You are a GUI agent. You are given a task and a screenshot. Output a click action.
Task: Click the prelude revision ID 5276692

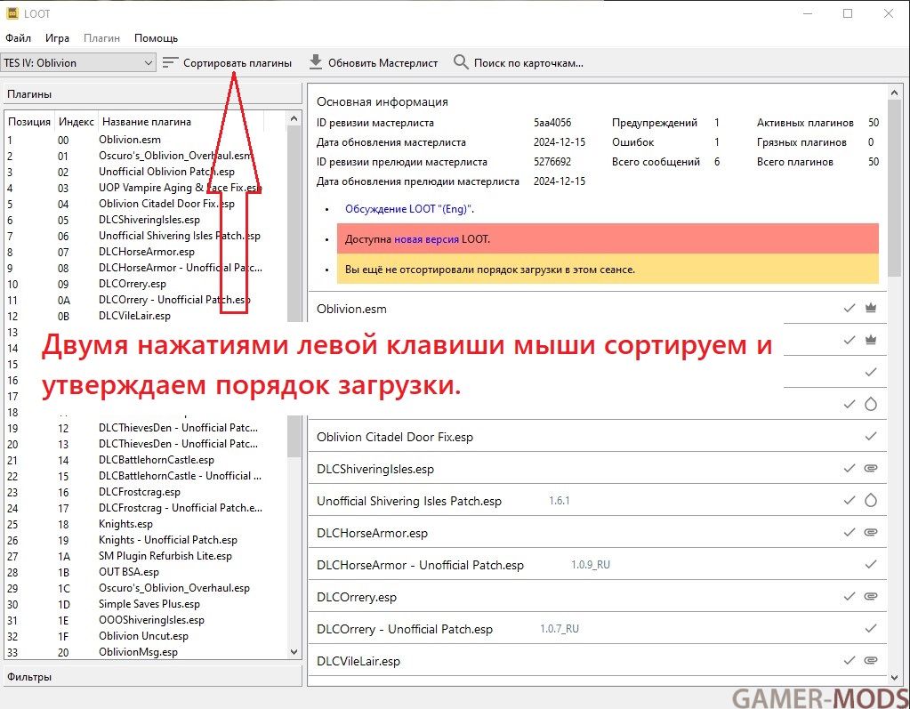552,161
